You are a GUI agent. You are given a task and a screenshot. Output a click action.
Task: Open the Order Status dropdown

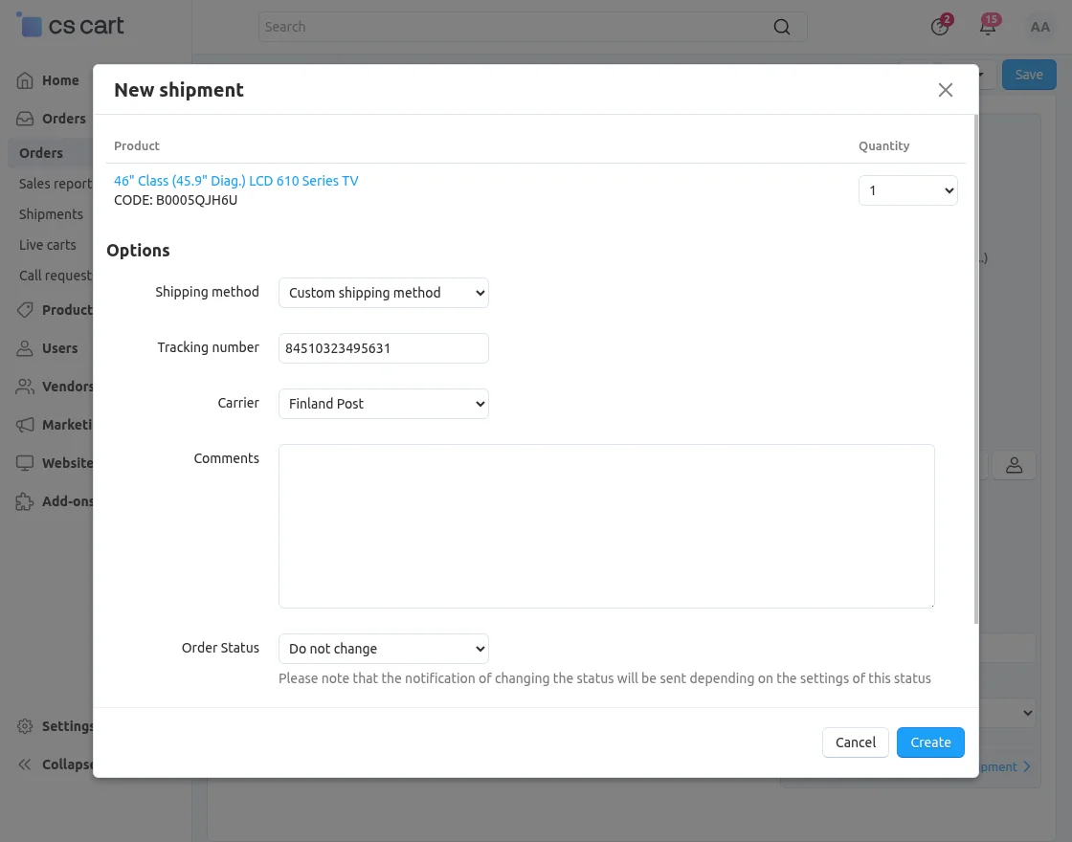384,649
